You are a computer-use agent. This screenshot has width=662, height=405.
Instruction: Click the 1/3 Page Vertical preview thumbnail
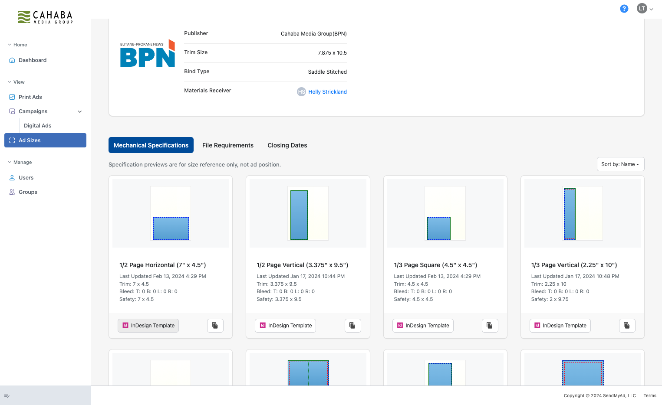tap(583, 213)
